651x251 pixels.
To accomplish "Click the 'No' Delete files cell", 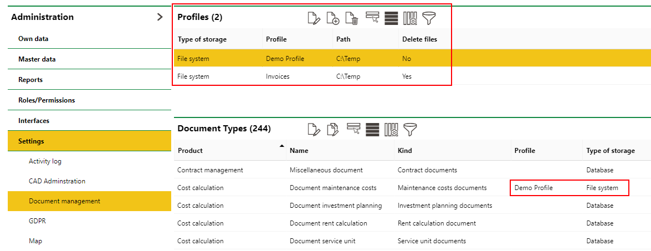I will coord(407,59).
